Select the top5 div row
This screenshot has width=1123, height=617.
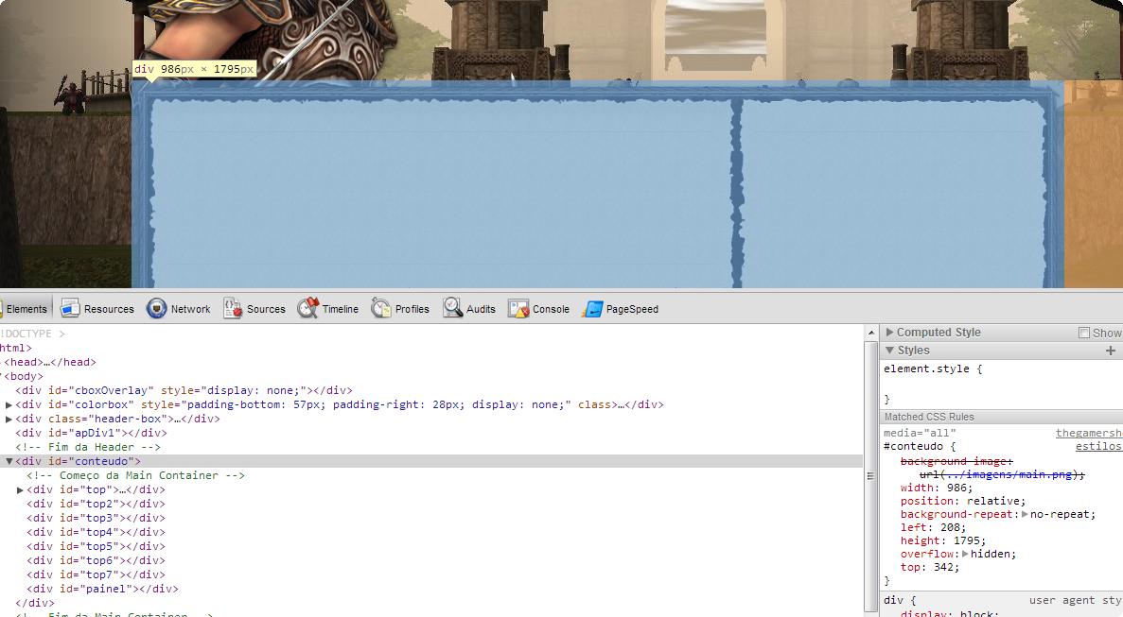96,546
